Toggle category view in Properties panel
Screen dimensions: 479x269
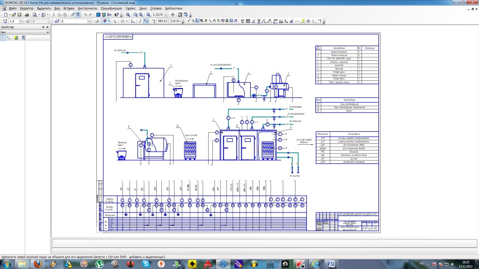click(x=3, y=38)
